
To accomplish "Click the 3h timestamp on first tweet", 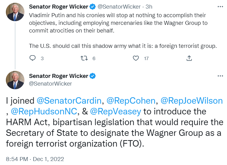I will coord(148,6).
